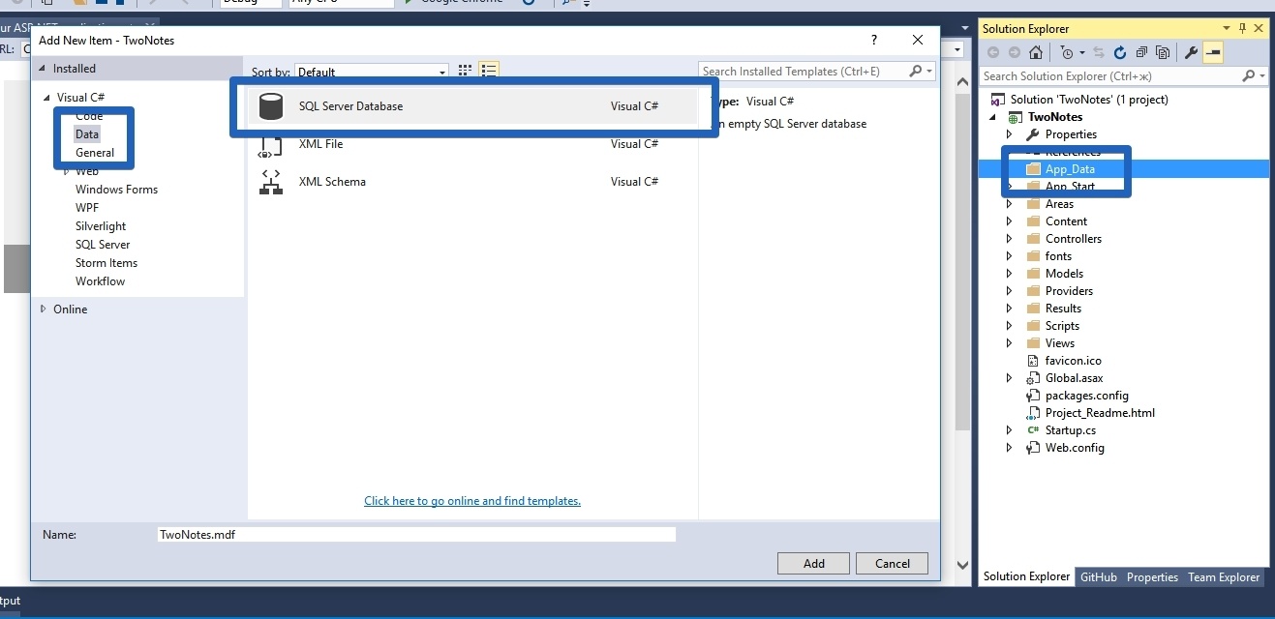Select the App_Data folder in Solution Explorer
The width and height of the screenshot is (1275, 619).
point(1070,169)
